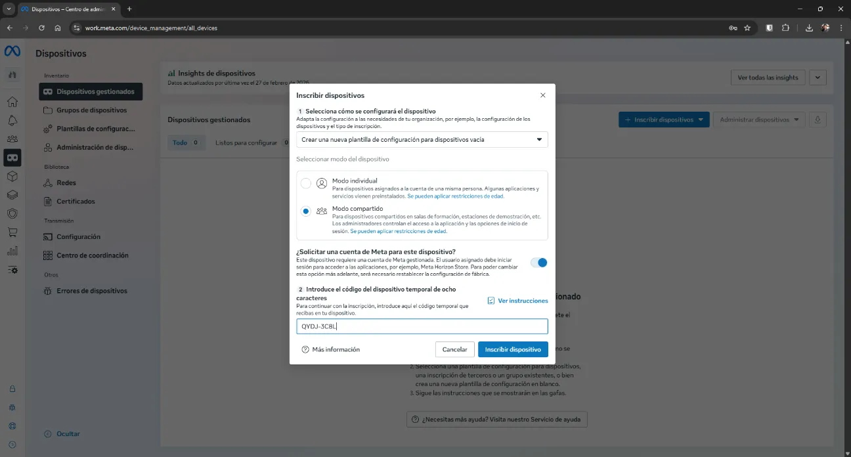The image size is (851, 457).
Task: Click Cancelar in the dialog
Action: tap(454, 349)
